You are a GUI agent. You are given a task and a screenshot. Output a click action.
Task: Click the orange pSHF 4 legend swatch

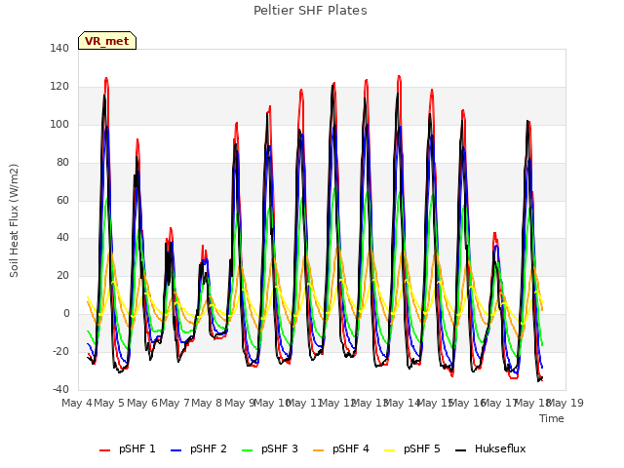click(x=319, y=450)
